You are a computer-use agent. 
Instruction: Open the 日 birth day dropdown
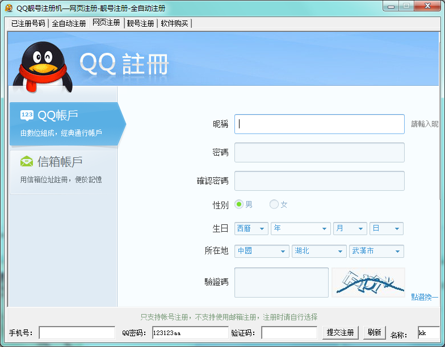click(386, 228)
